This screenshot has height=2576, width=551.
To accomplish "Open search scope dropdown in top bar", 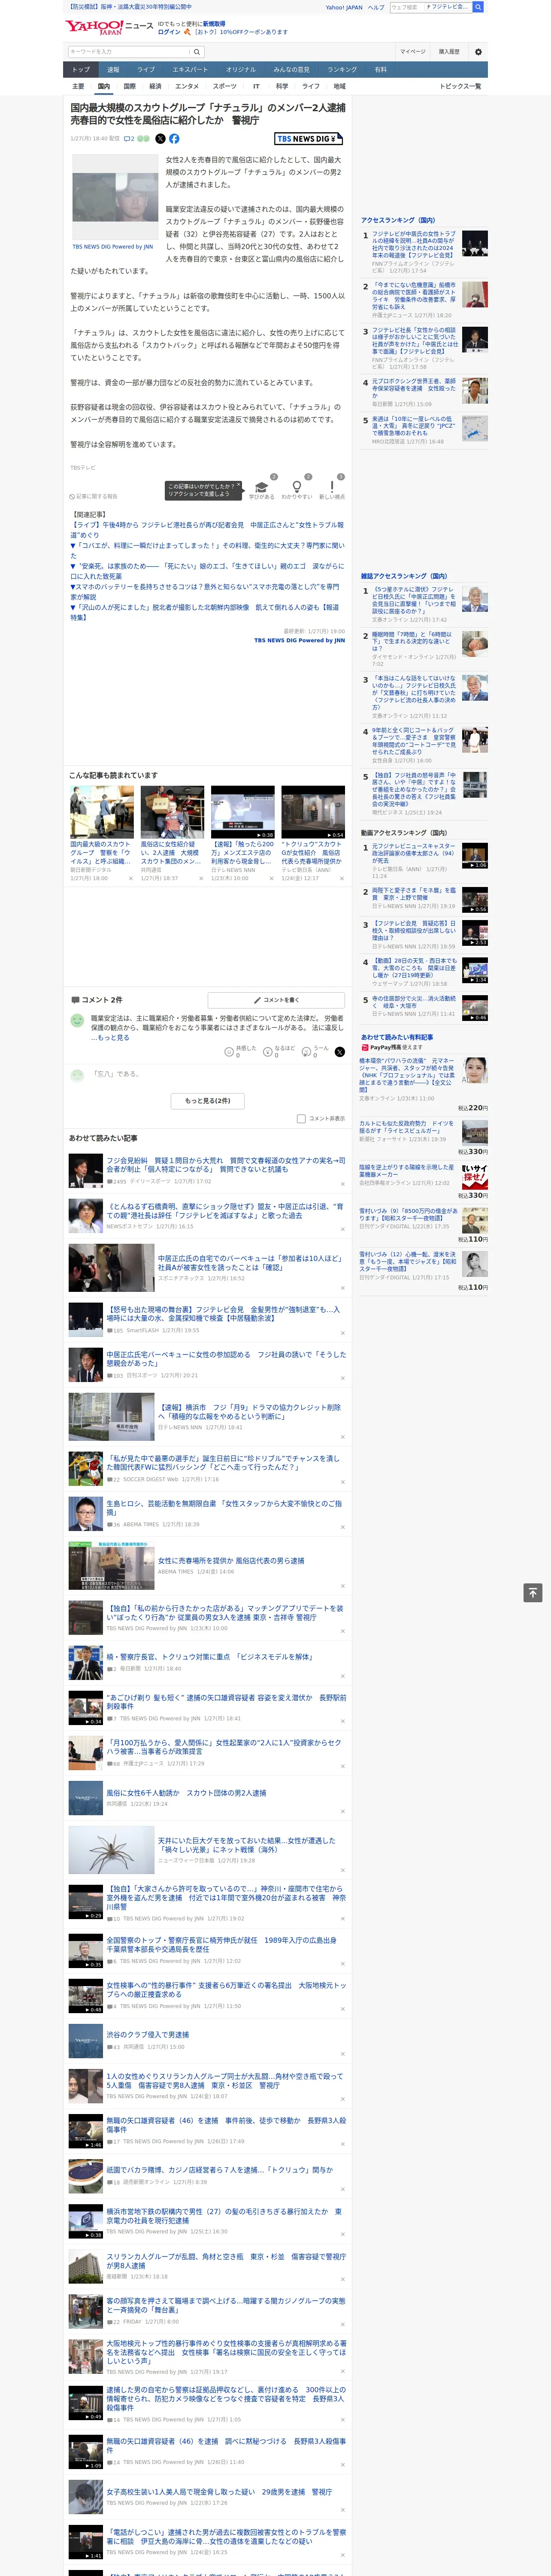I will pyautogui.click(x=448, y=7).
